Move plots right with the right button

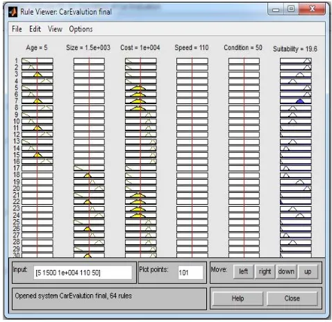click(x=265, y=271)
